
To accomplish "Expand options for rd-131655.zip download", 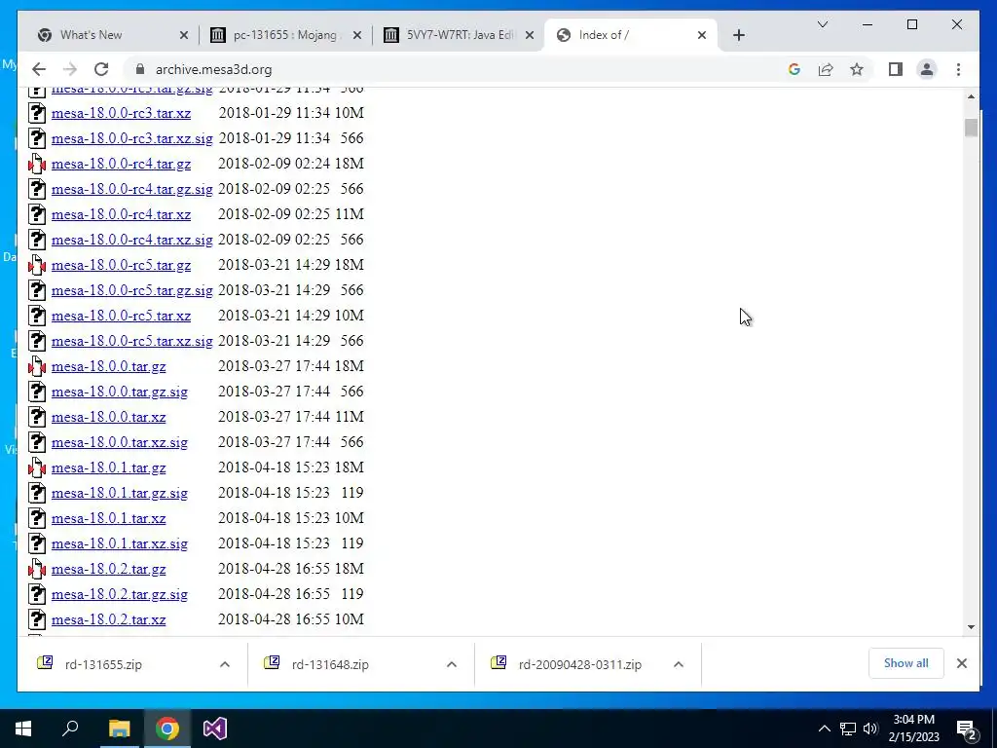I will (225, 664).
